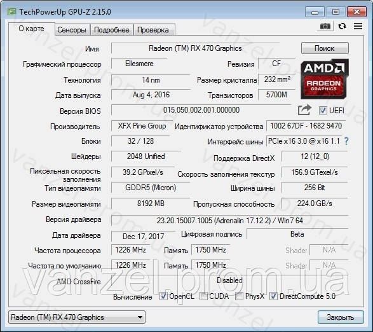Toggle the PhysX checkbox
373x332 pixels.
point(239,296)
